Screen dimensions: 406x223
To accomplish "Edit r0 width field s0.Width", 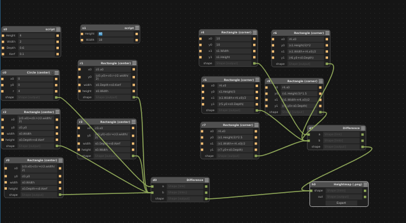I will point(39,182).
